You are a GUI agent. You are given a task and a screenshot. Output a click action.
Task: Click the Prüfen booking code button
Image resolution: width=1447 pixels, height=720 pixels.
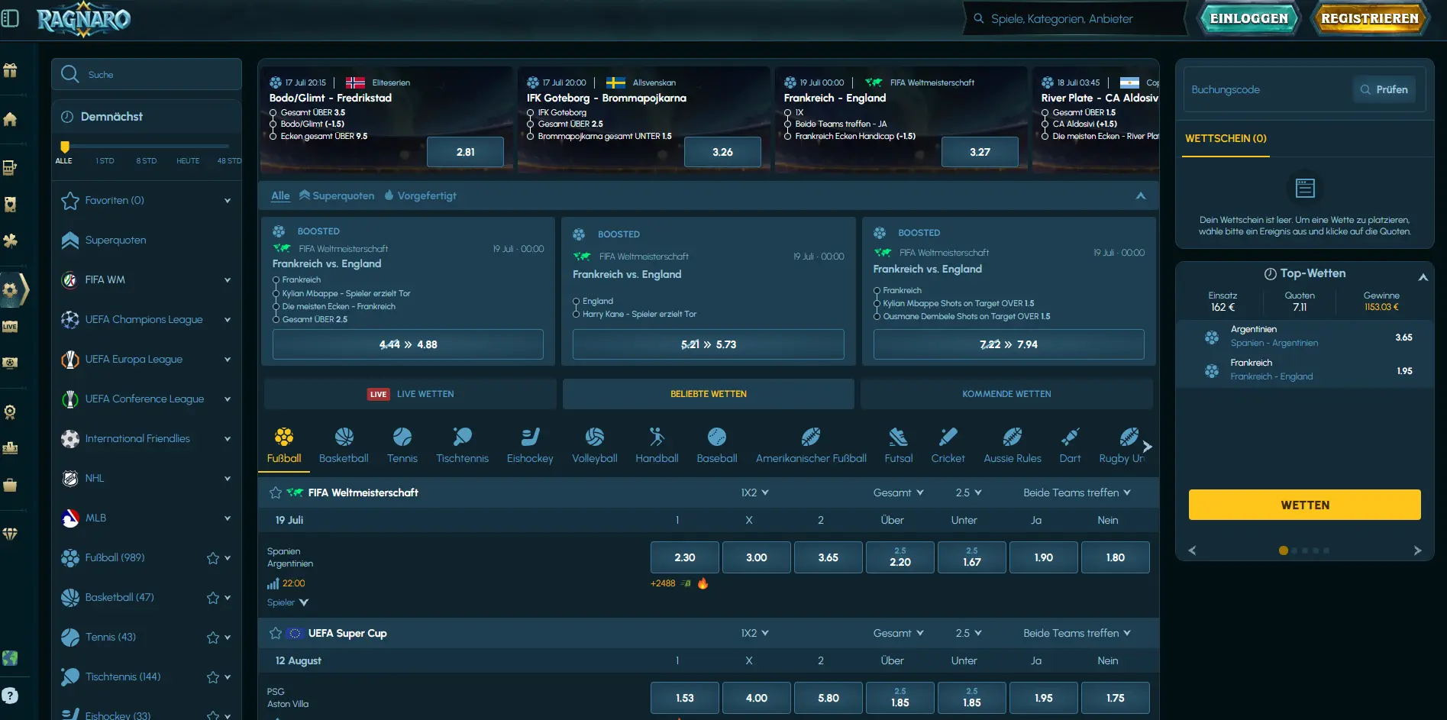point(1384,89)
